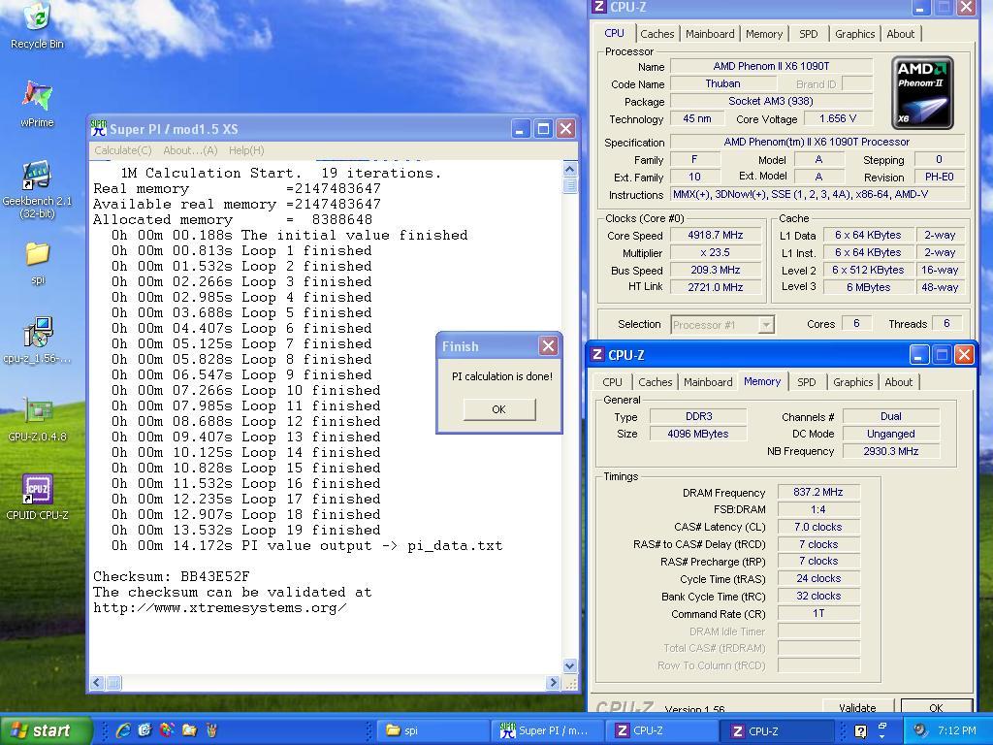Screen dimensions: 993x745
Task: Click the HT Link value 2721.0 MHz
Action: click(x=715, y=287)
